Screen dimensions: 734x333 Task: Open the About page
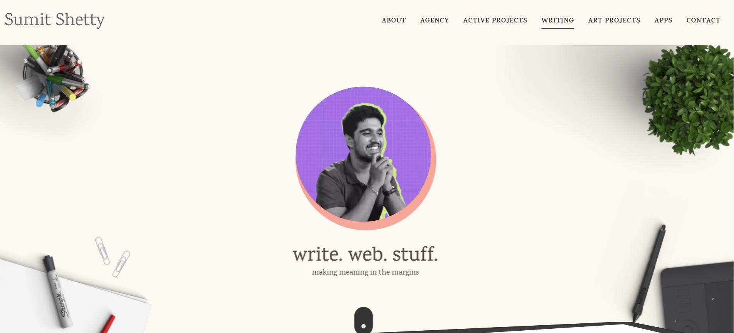click(394, 20)
